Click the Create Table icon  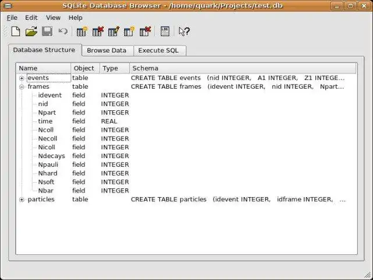[x=82, y=32]
